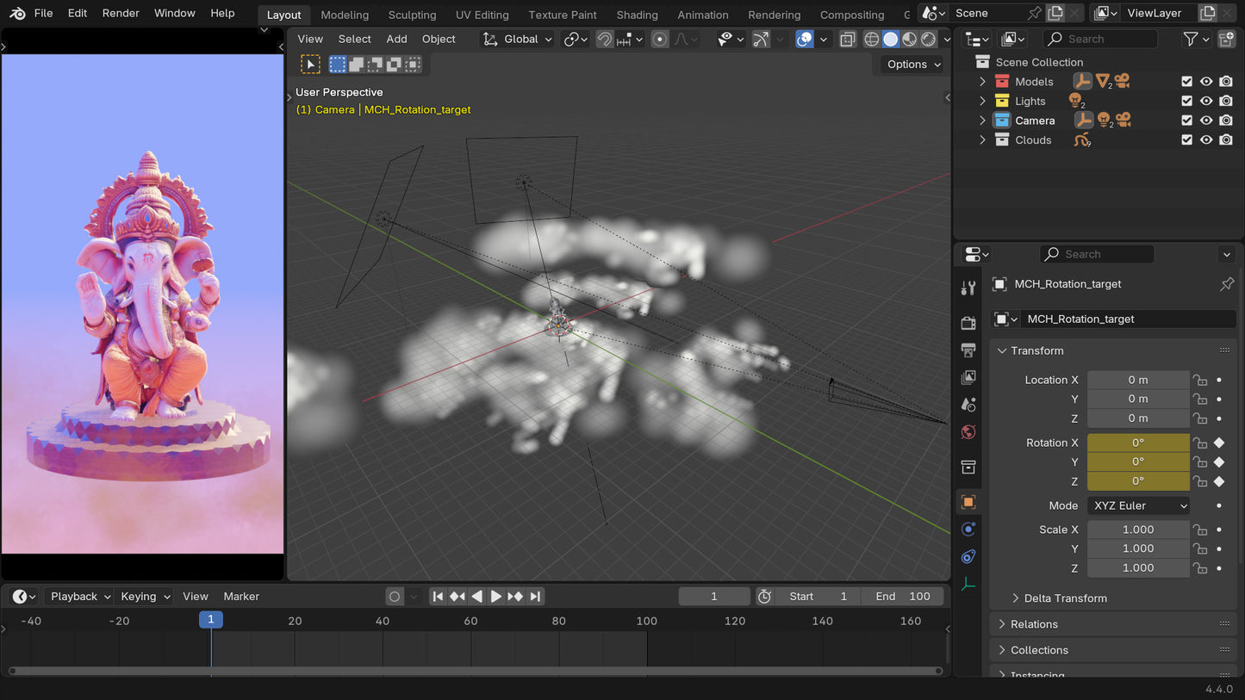Toggle snapping magnet icon
This screenshot has height=700, width=1245.
(x=605, y=39)
